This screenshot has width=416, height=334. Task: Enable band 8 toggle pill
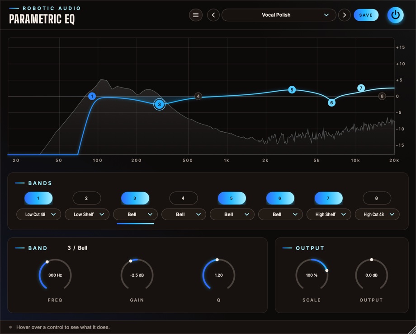[377, 198]
